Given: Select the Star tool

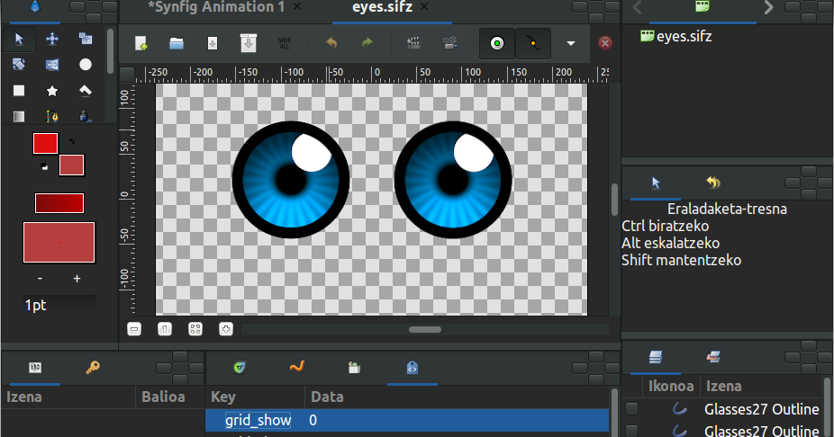Looking at the screenshot, I should (x=52, y=91).
